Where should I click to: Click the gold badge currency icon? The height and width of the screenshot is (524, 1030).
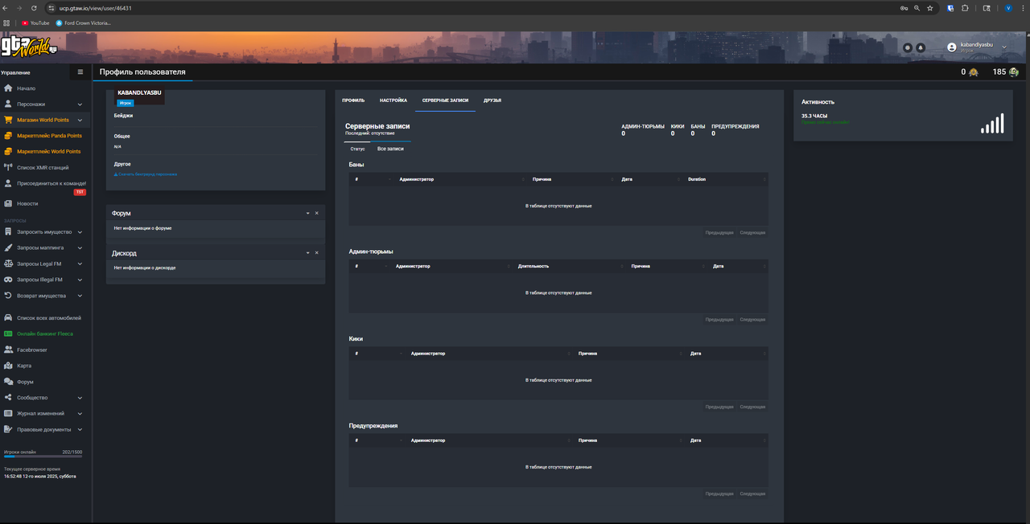coord(973,72)
